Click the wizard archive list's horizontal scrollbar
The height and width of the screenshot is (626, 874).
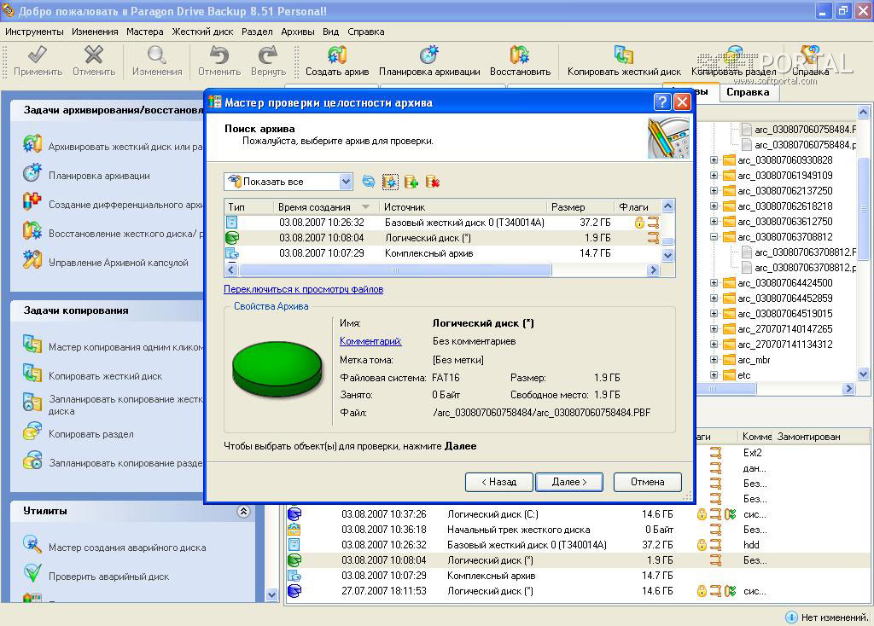click(395, 270)
